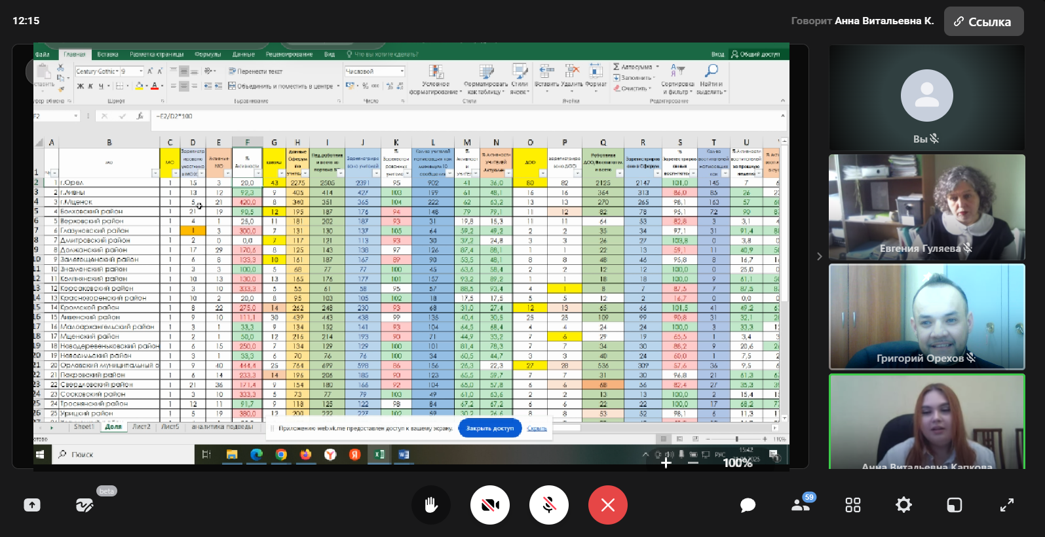This screenshot has width=1045, height=537.
Task: Click the Ссылка link button
Action: tap(983, 22)
